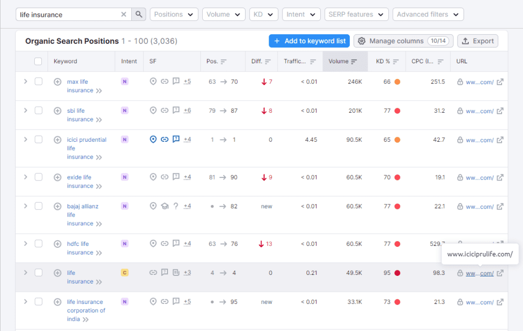Open the Advanced filters dropdown
Screen dimensions: 523x331
pyautogui.click(x=428, y=14)
